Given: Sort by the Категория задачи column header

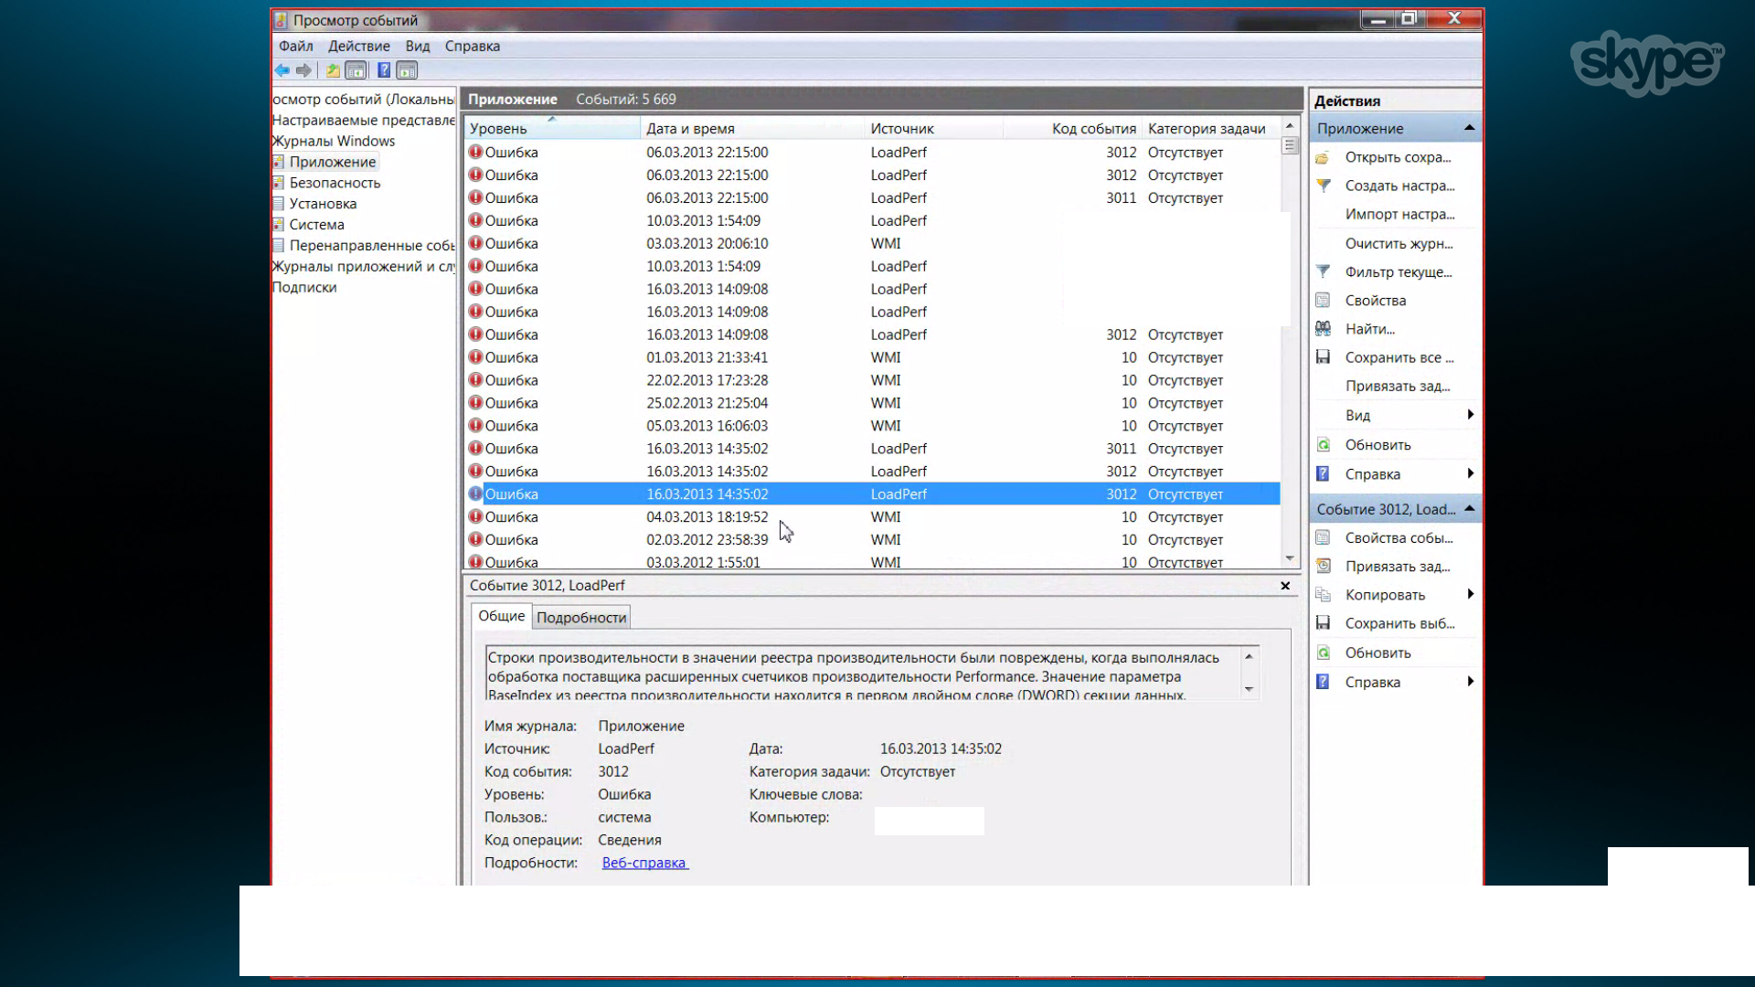Looking at the screenshot, I should click(x=1211, y=129).
